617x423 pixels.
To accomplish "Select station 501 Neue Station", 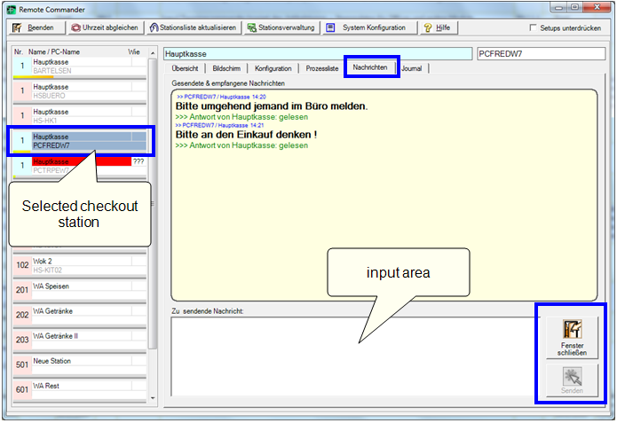I will coord(80,365).
